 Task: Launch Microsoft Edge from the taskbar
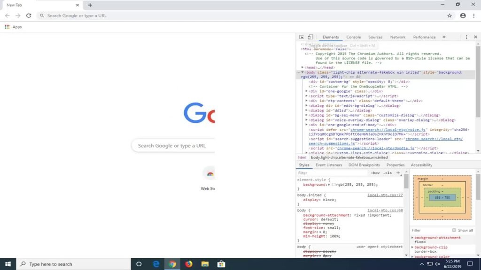(x=156, y=264)
